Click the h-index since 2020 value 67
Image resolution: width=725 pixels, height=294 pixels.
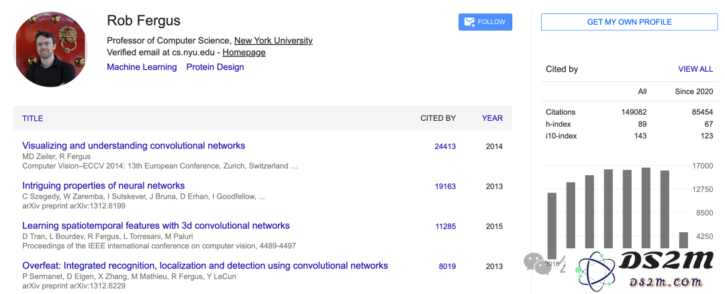(709, 124)
